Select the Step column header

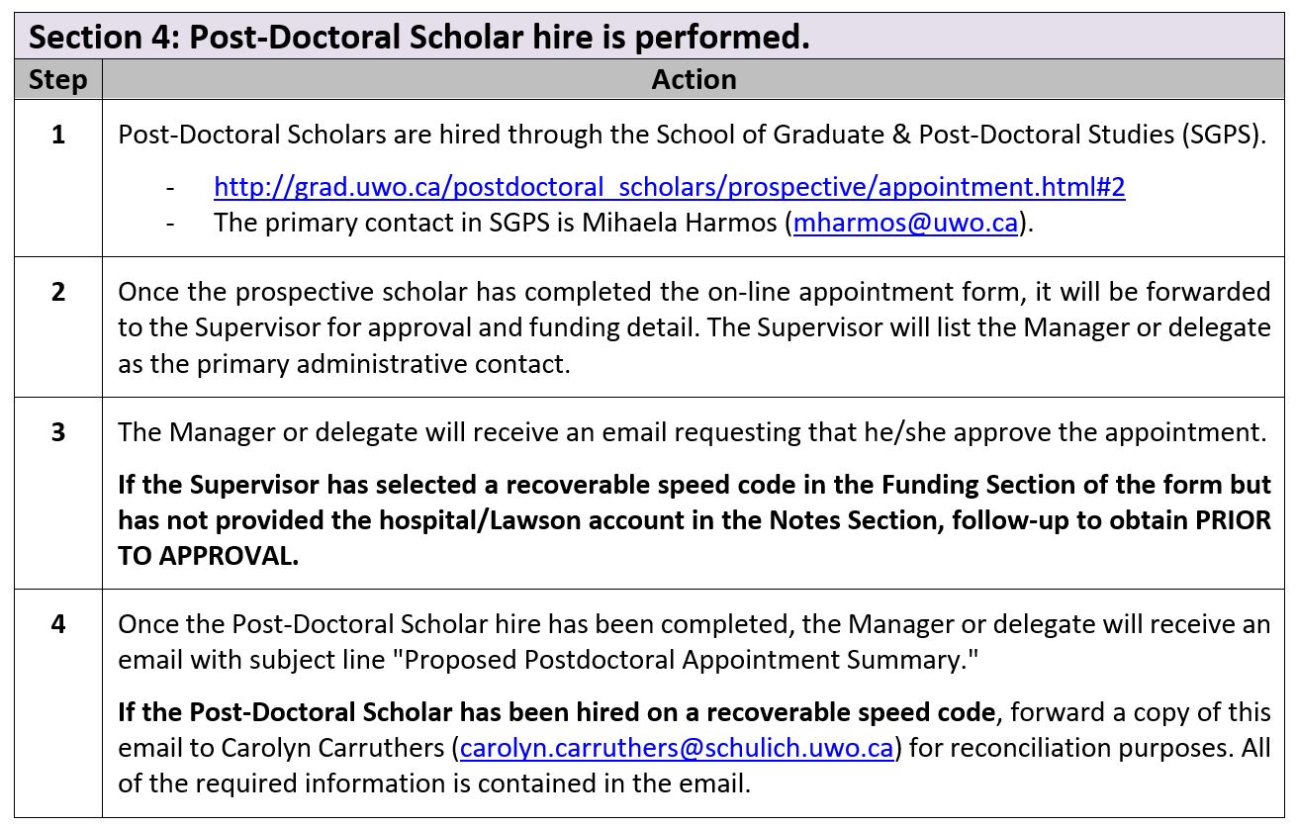(57, 79)
